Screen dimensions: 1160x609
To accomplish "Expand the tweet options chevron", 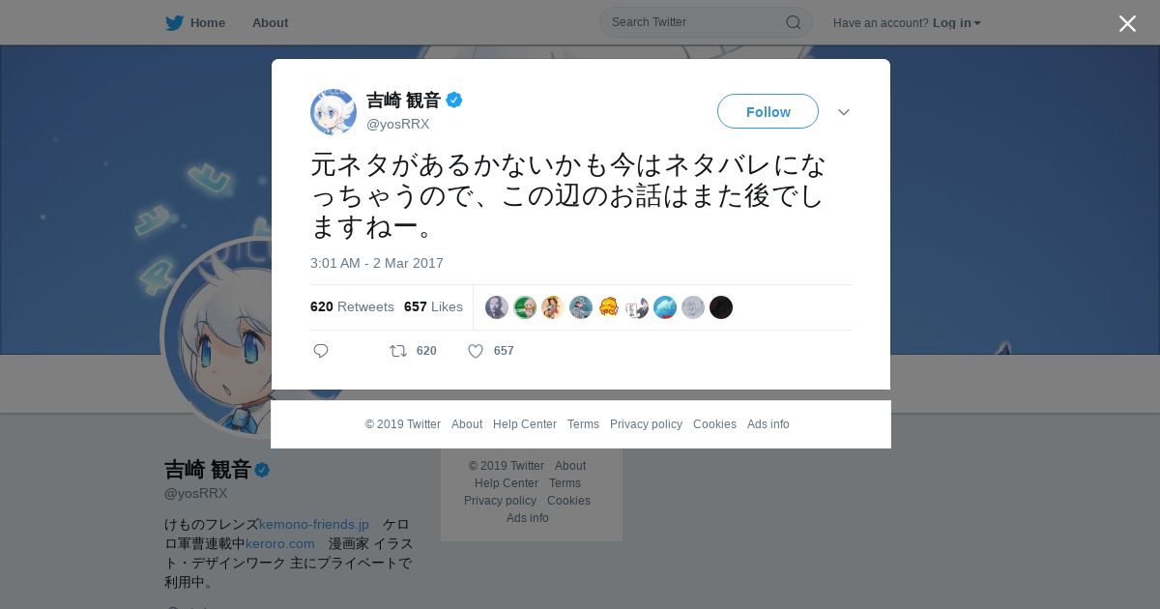I will (x=844, y=112).
